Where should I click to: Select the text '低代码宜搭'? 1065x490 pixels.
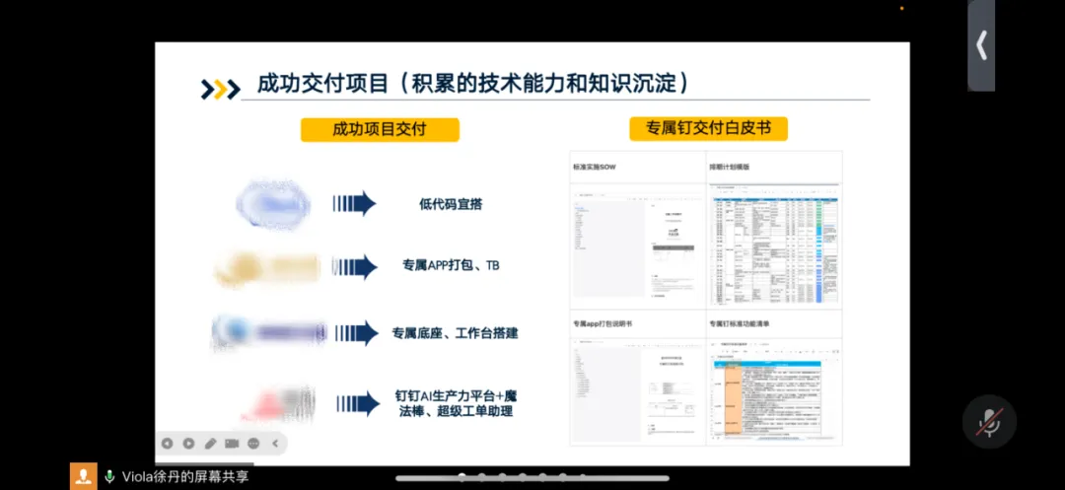tap(451, 204)
